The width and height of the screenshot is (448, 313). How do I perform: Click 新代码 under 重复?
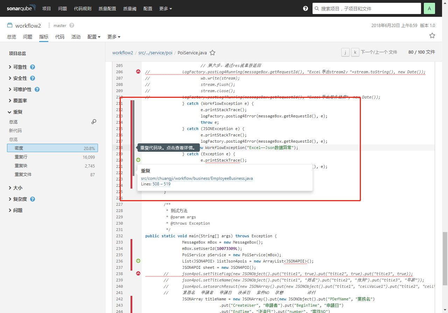(x=15, y=130)
